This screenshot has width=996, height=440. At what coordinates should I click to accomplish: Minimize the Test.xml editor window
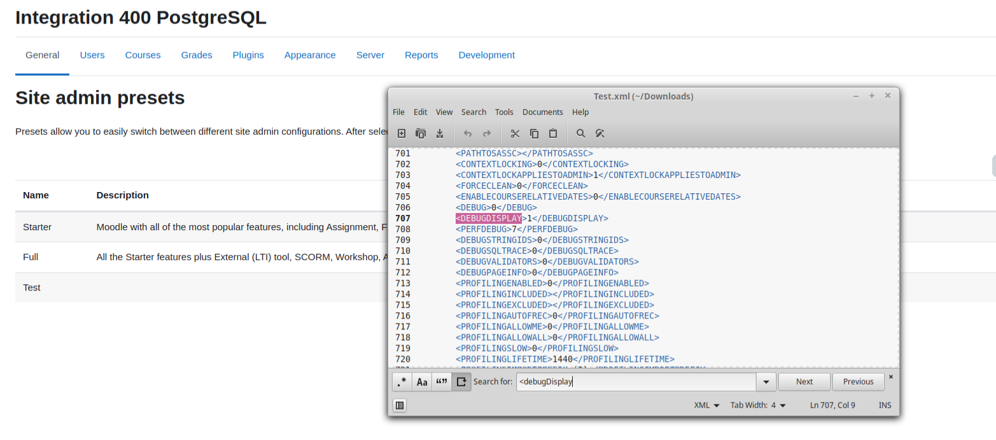point(856,96)
